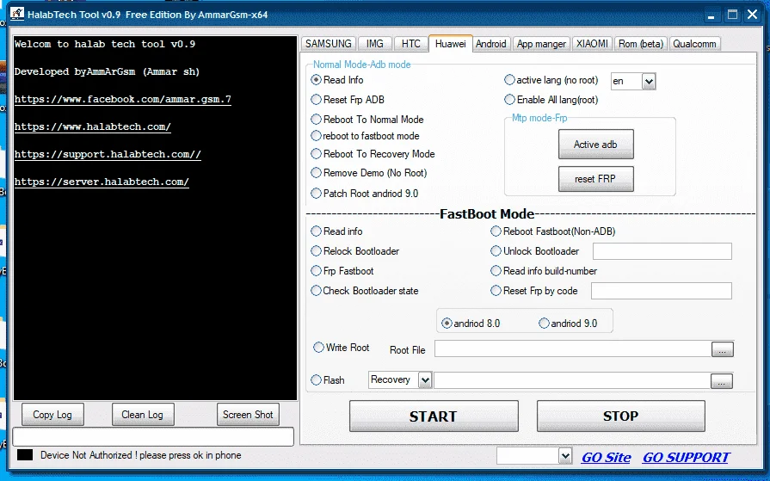
Task: Choose Reboot To Normal Mode
Action: pyautogui.click(x=367, y=120)
